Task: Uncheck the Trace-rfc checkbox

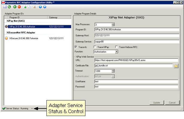Action: 76,47
